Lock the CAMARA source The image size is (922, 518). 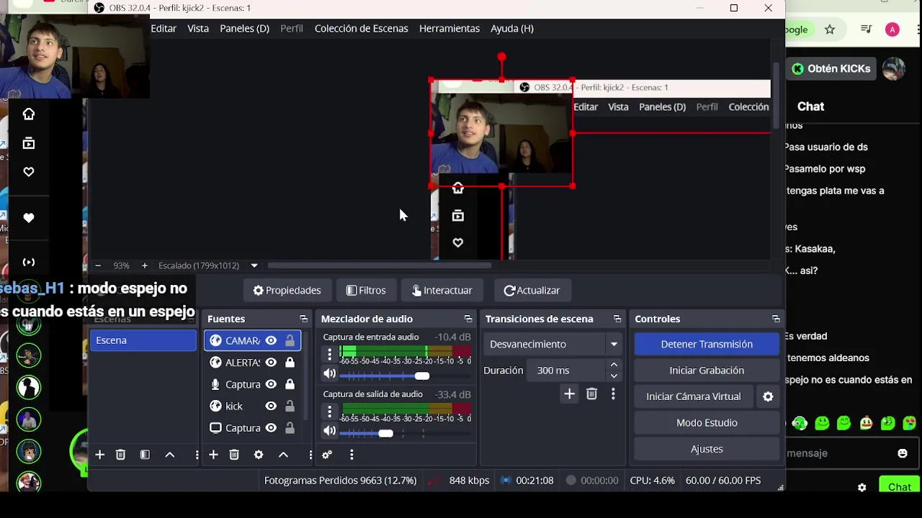[290, 341]
